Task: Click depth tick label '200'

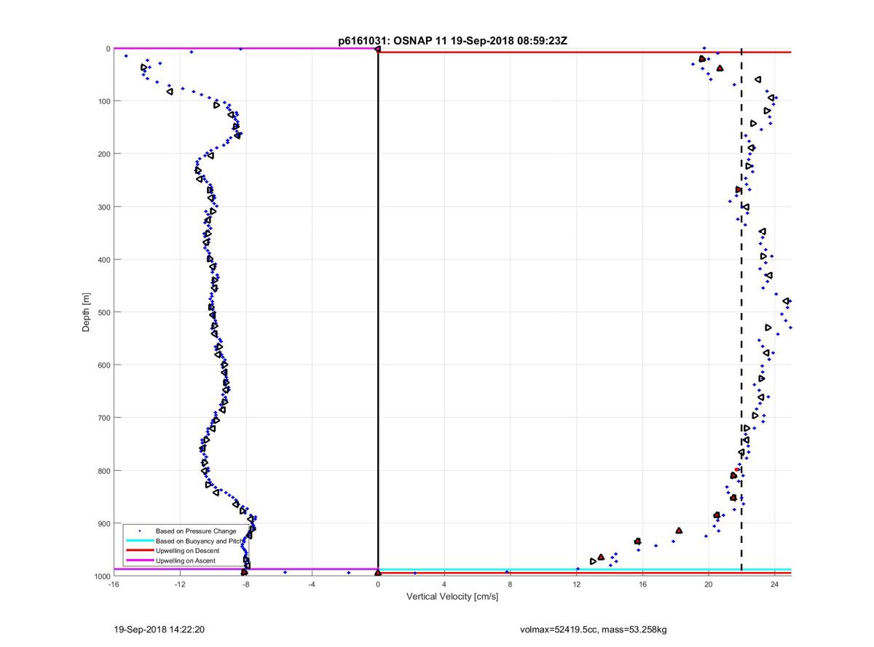Action: point(103,154)
